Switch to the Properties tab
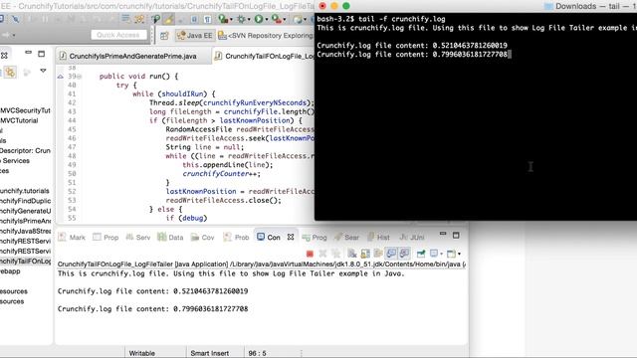Screen dimensions: 637x358 coord(106,237)
